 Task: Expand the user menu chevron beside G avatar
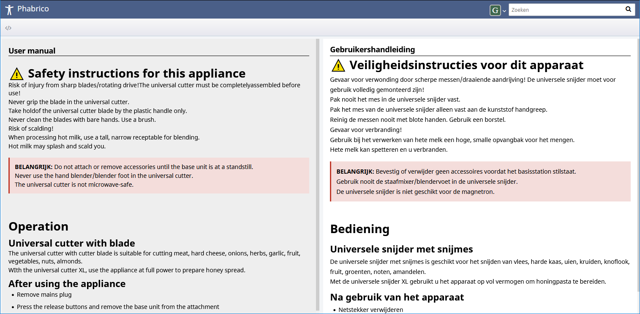pos(504,11)
